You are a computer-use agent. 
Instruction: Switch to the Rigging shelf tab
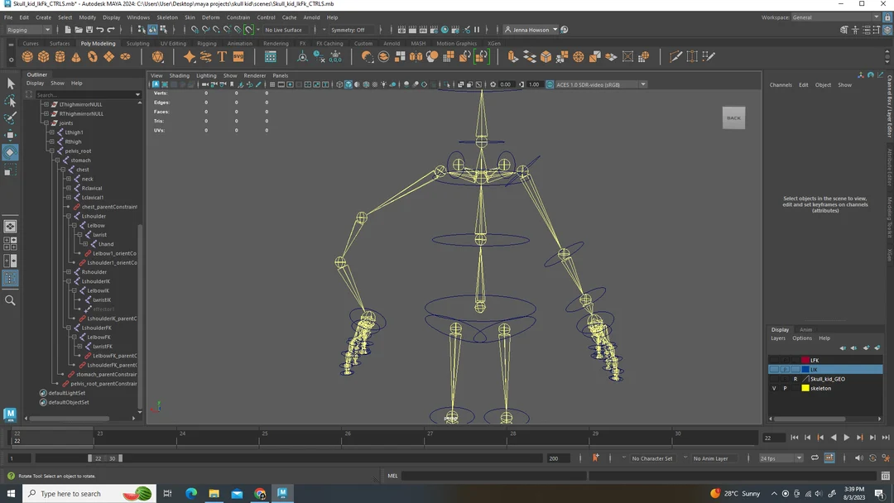tap(206, 44)
